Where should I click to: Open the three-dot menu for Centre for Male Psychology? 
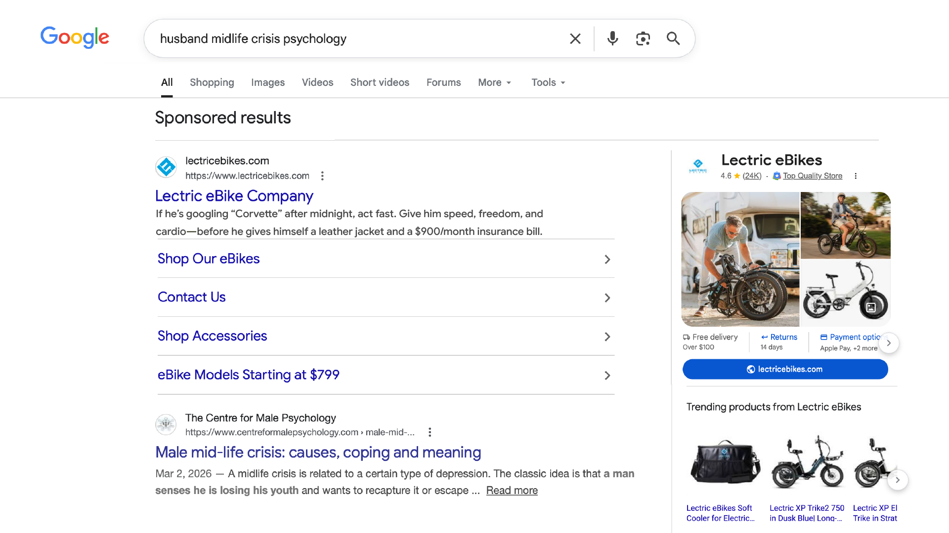pos(430,432)
